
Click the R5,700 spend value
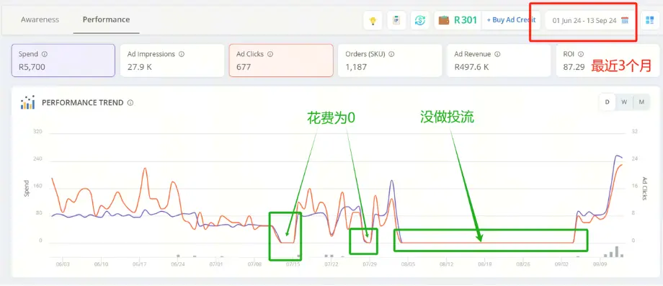coord(32,67)
